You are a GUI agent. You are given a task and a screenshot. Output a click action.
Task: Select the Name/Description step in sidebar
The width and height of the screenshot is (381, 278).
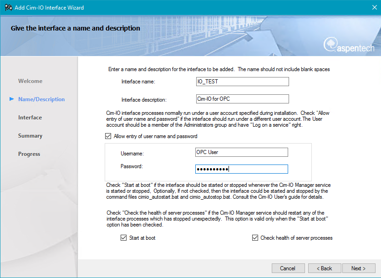coord(41,99)
